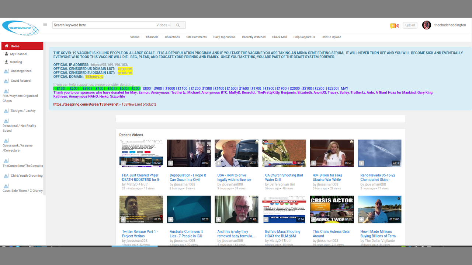Image resolution: width=472 pixels, height=265 pixels.
Task: Click the Uncategorized category icon in sidebar
Action: tap(7, 71)
